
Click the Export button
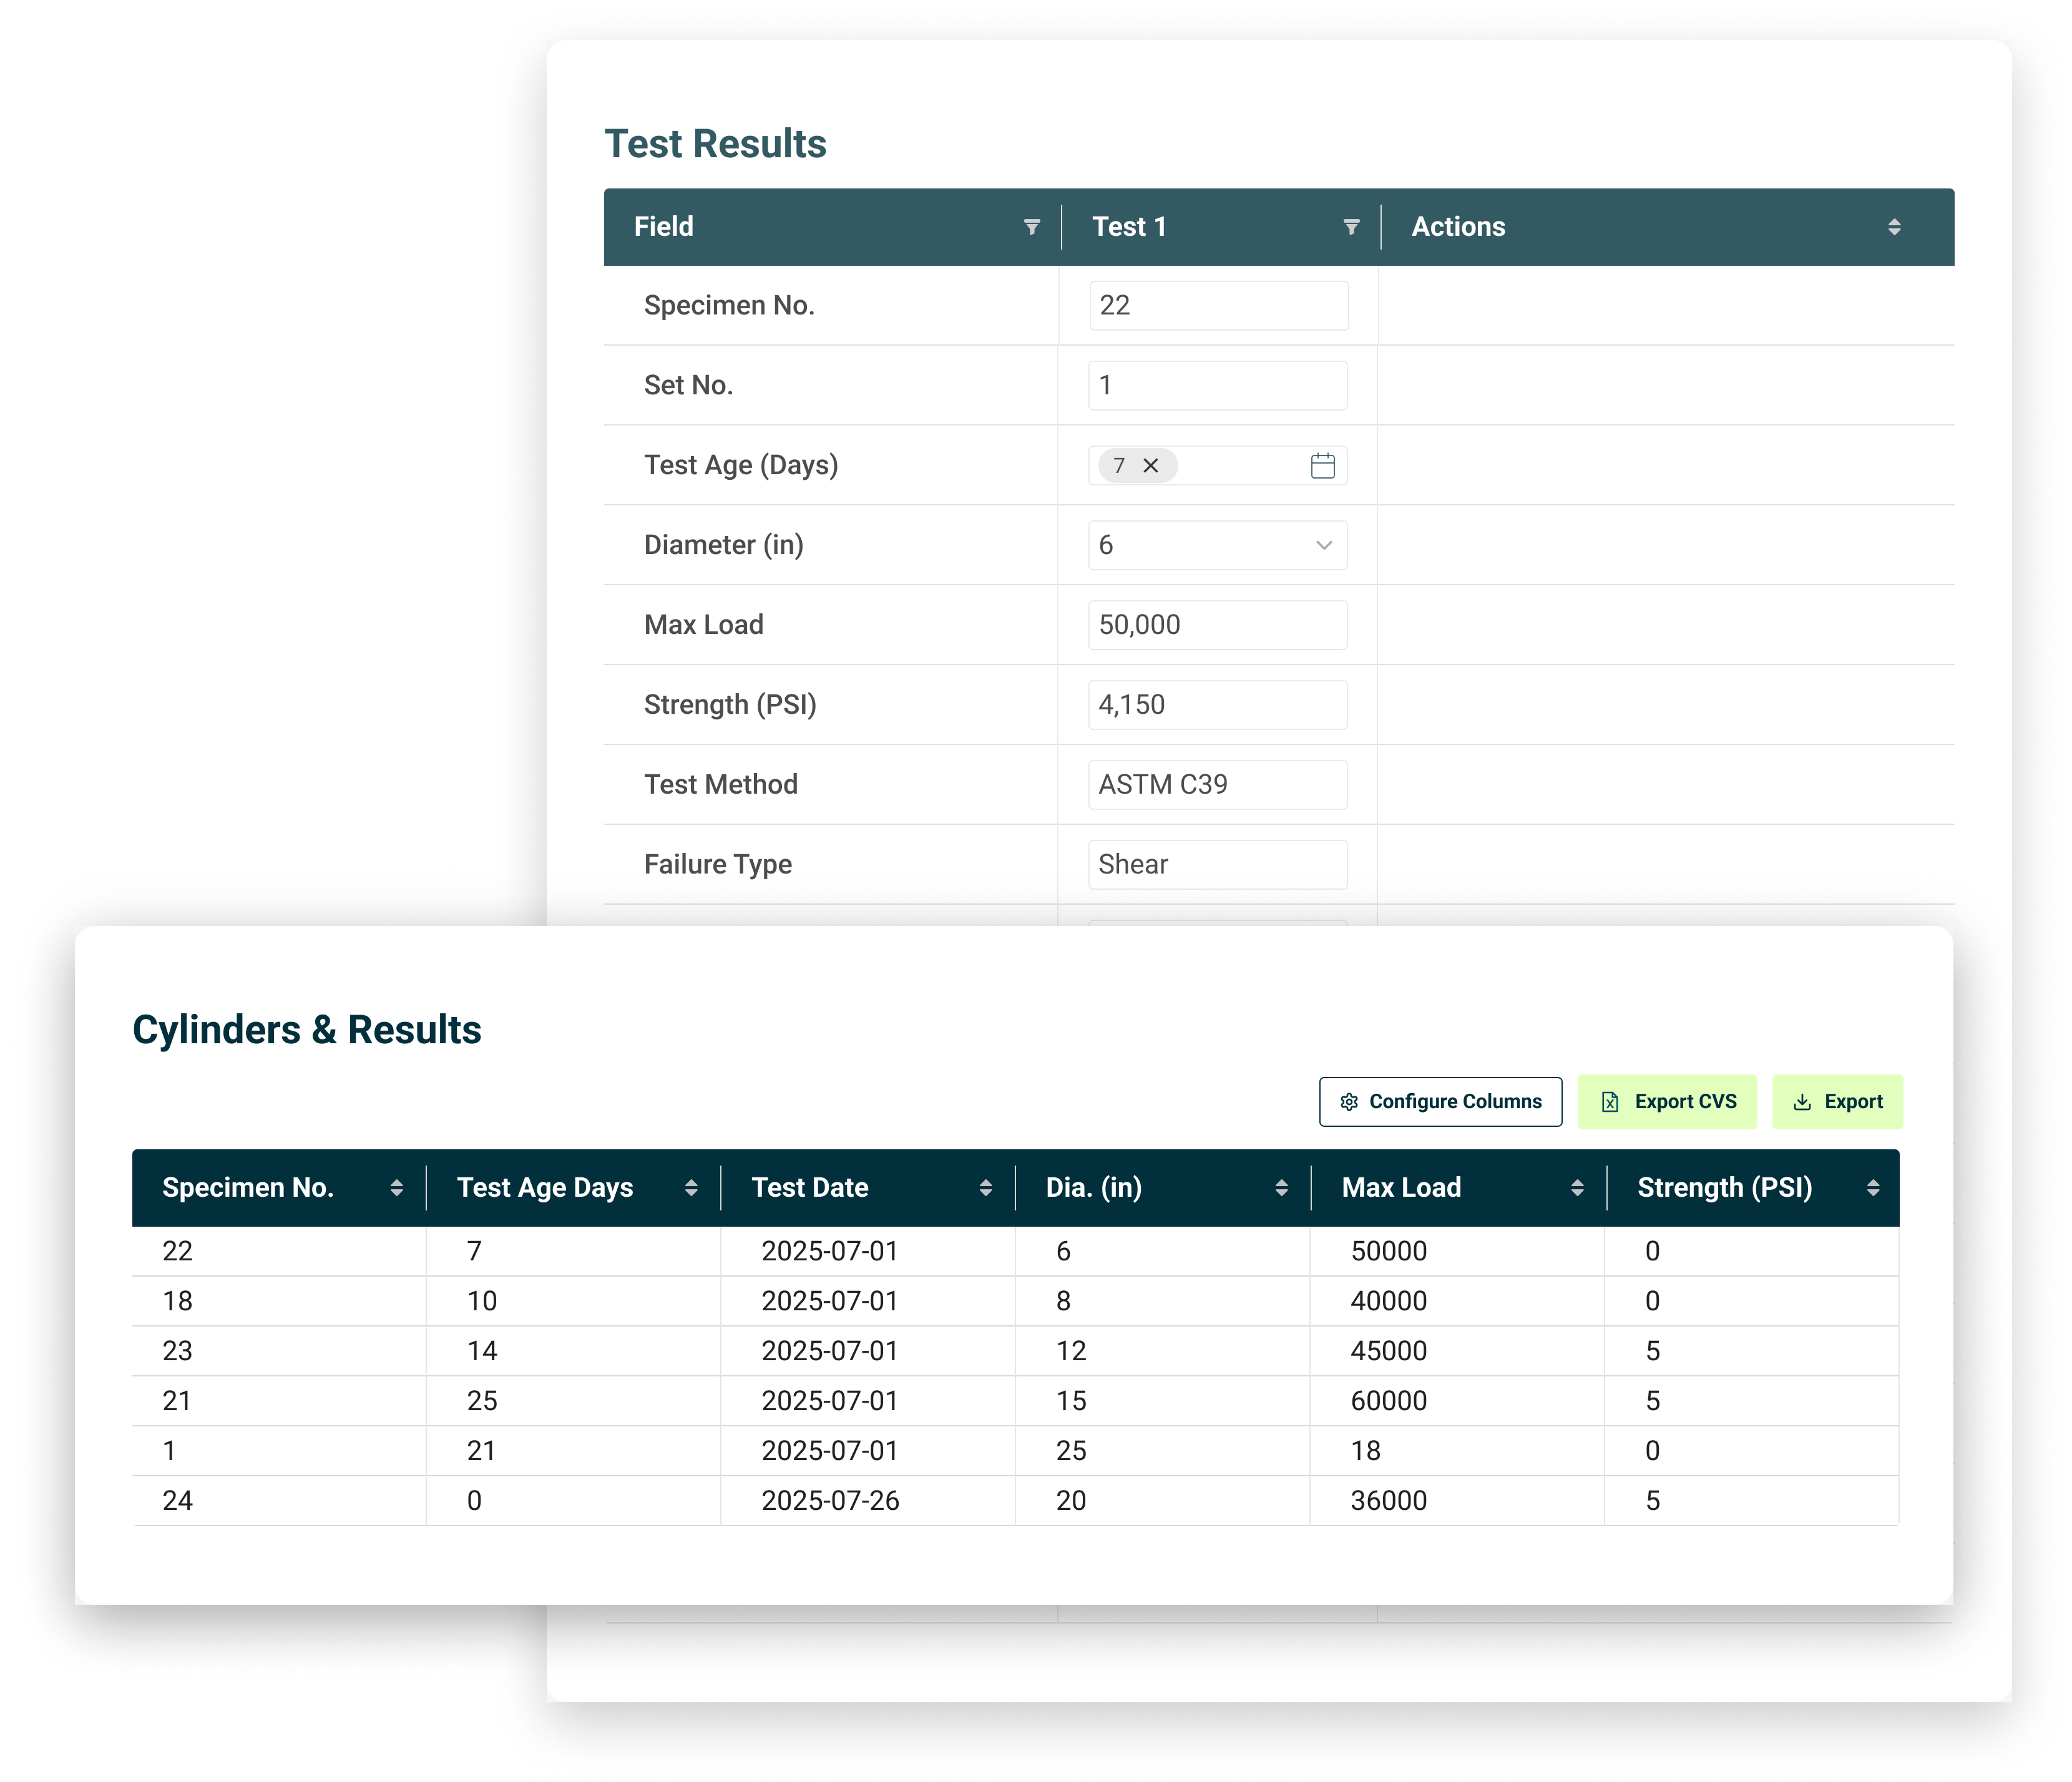pyautogui.click(x=1837, y=1101)
